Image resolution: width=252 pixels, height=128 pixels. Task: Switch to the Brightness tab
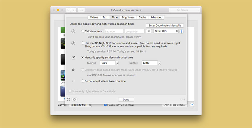128,18
